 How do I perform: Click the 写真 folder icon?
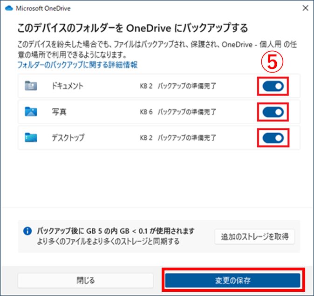pyautogui.click(x=31, y=112)
